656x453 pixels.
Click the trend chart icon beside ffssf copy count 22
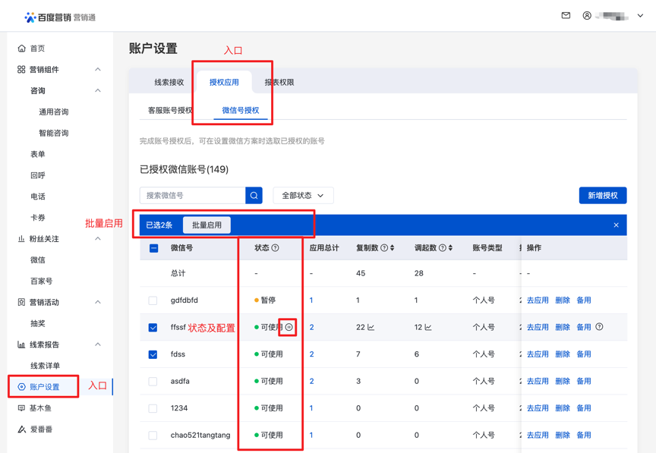pyautogui.click(x=371, y=327)
